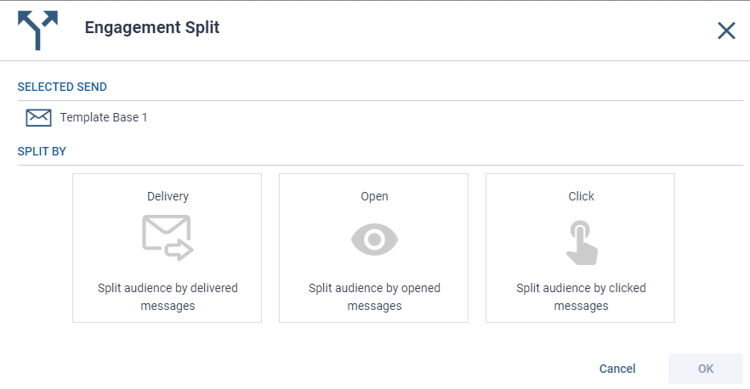This screenshot has height=389, width=750.
Task: Select the Open title label
Action: [x=374, y=196]
